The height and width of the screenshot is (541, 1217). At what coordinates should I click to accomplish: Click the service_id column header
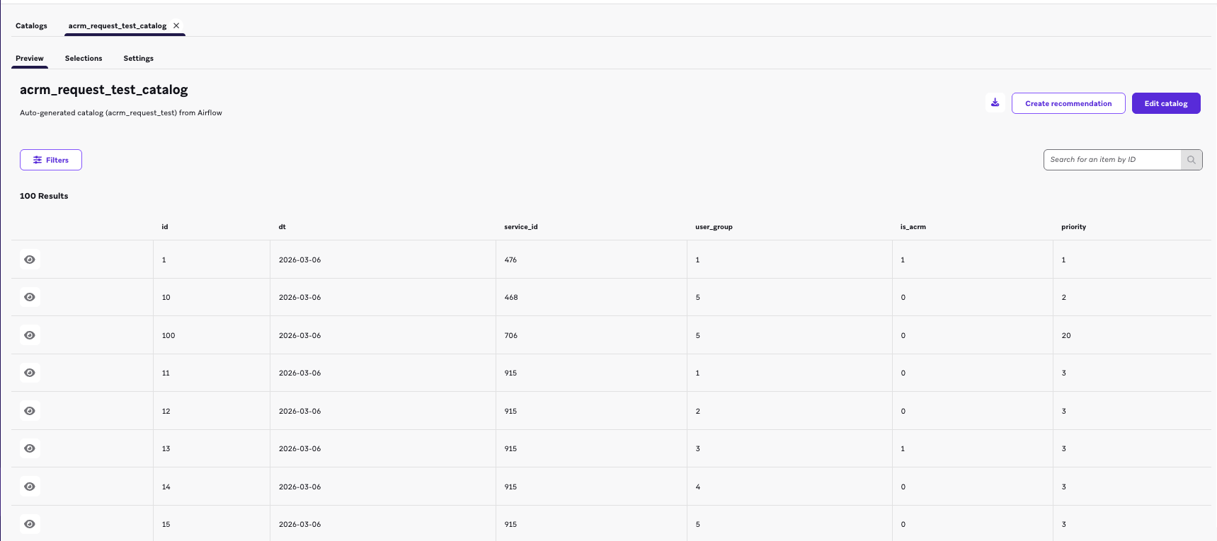pyautogui.click(x=521, y=227)
